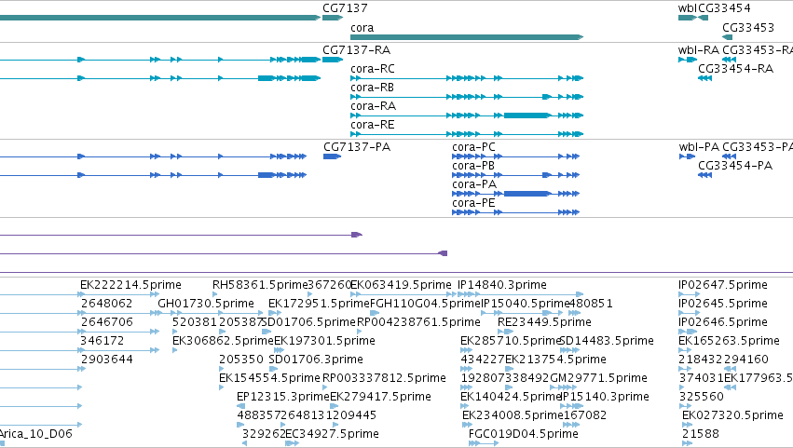Click EST EP12315.3prime
Image resolution: width=793 pixels, height=448 pixels.
[x=282, y=398]
